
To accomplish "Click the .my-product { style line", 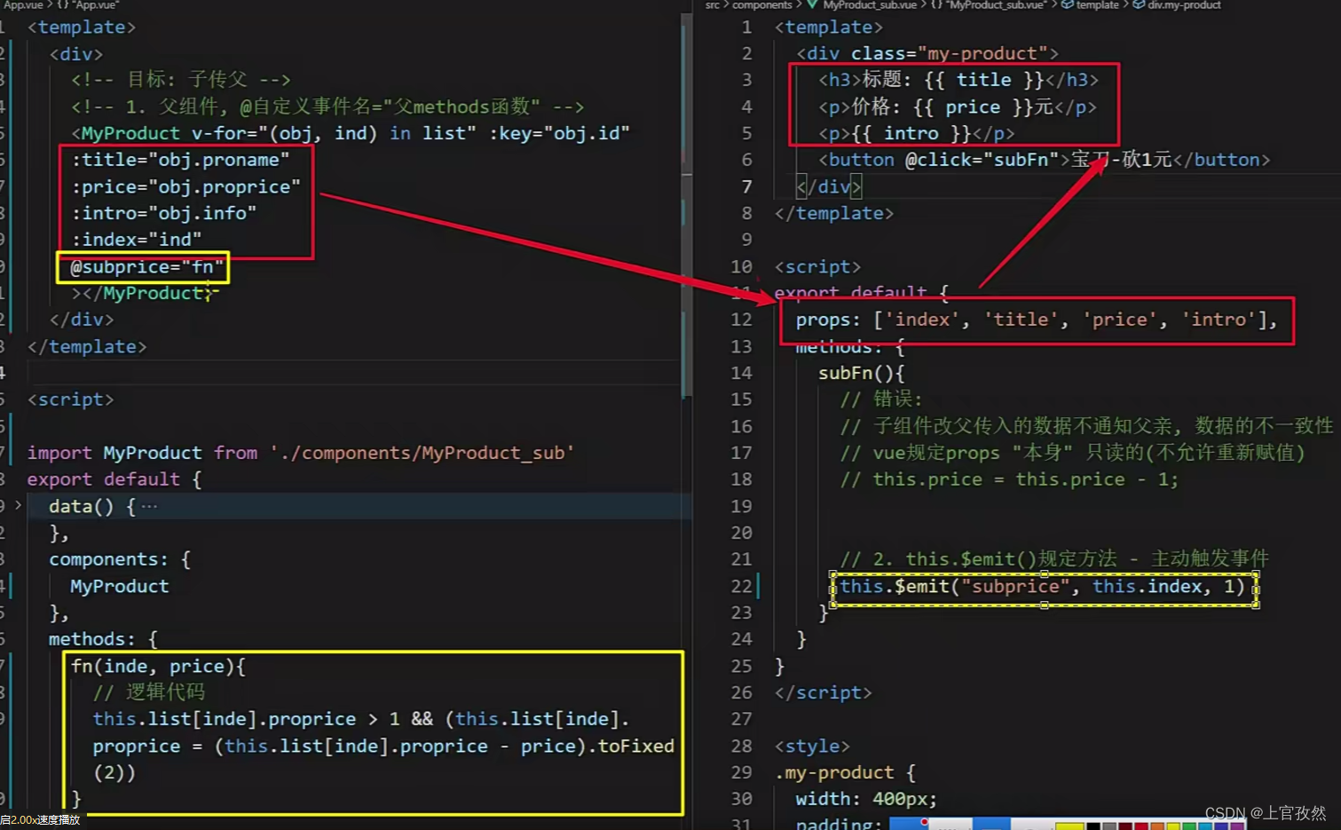I will coord(845,772).
